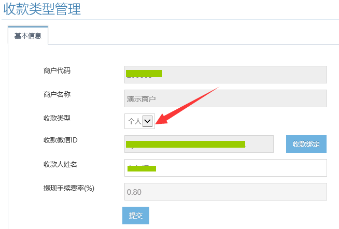
Task: Click the green redaction bar in 收款人姓名
Action: [x=142, y=168]
